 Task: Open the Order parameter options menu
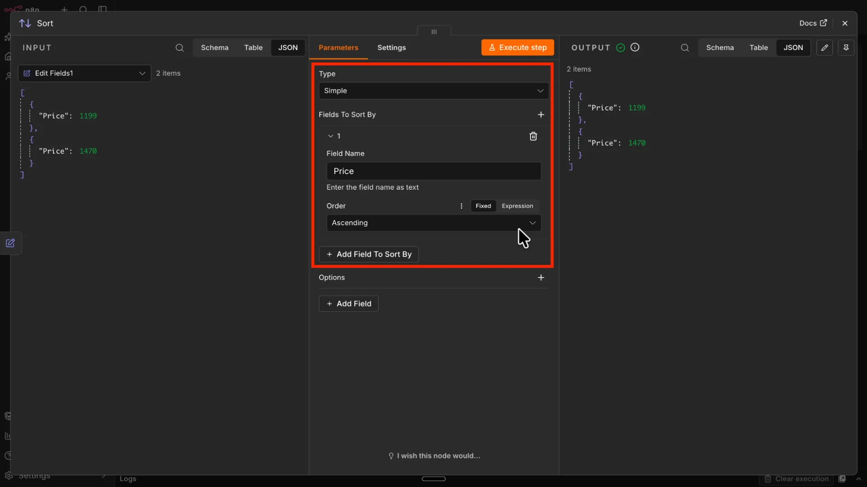(x=461, y=206)
